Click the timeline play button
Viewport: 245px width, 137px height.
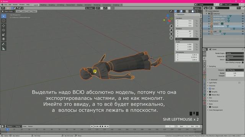(103, 126)
